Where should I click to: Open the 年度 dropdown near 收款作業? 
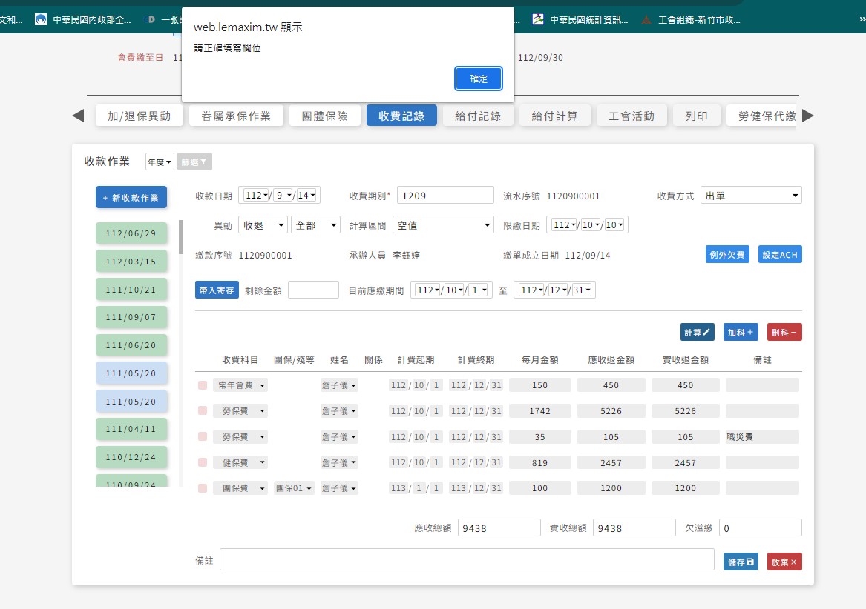click(160, 162)
